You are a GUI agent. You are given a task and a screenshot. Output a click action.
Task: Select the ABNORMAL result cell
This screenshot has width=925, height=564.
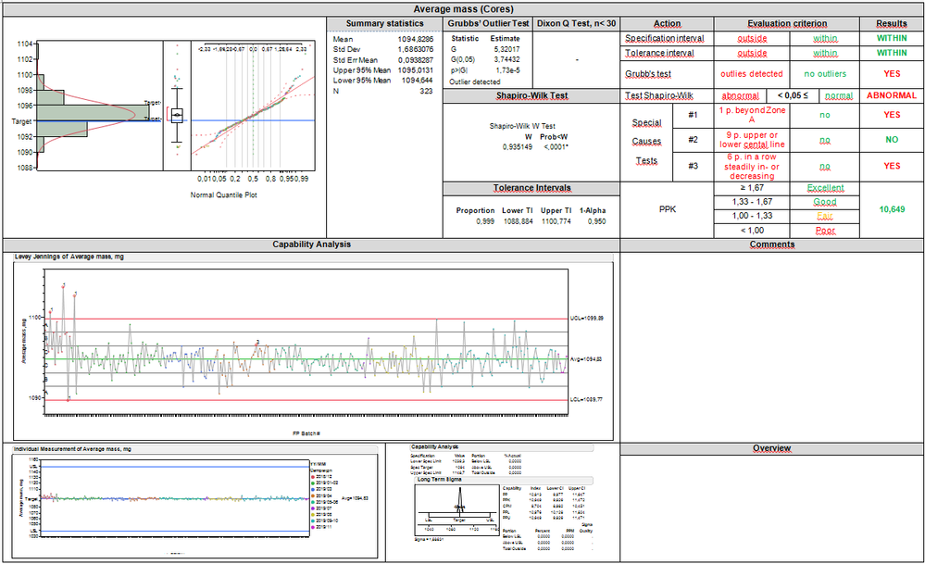[892, 95]
